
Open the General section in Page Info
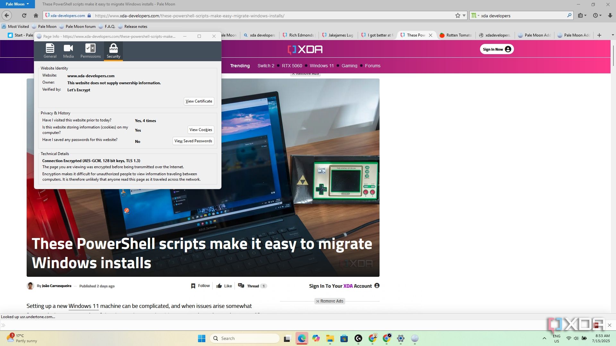coord(50,51)
